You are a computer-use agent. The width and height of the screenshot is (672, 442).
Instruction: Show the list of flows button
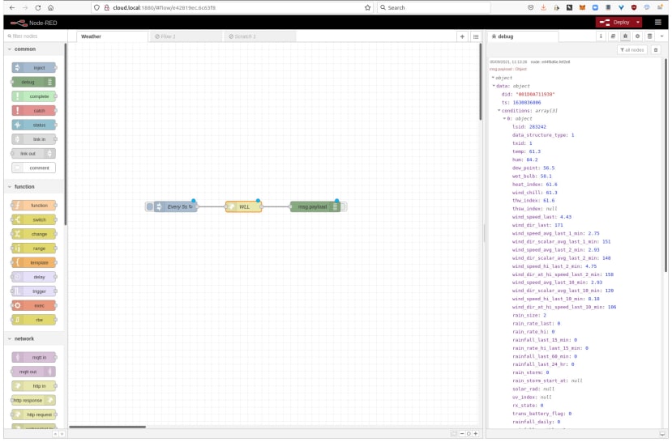tap(476, 36)
